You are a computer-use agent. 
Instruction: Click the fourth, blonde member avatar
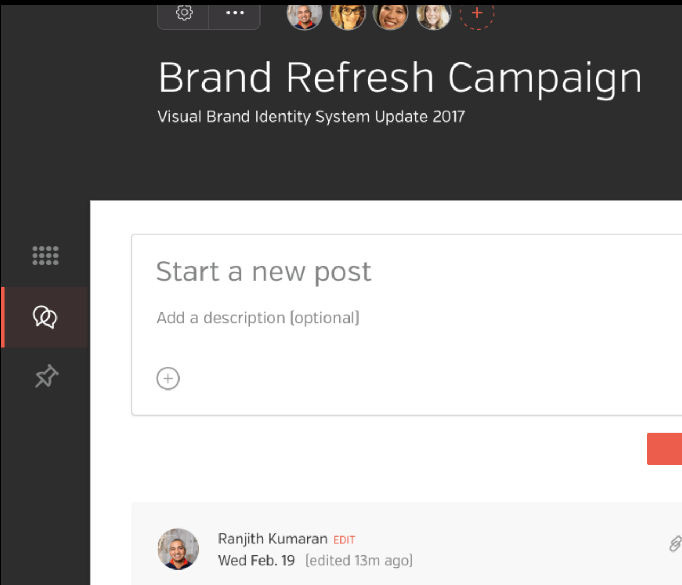coord(434,15)
